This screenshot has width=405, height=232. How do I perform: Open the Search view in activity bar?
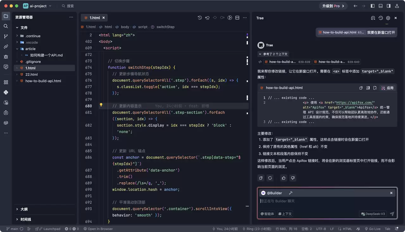pyautogui.click(x=6, y=26)
